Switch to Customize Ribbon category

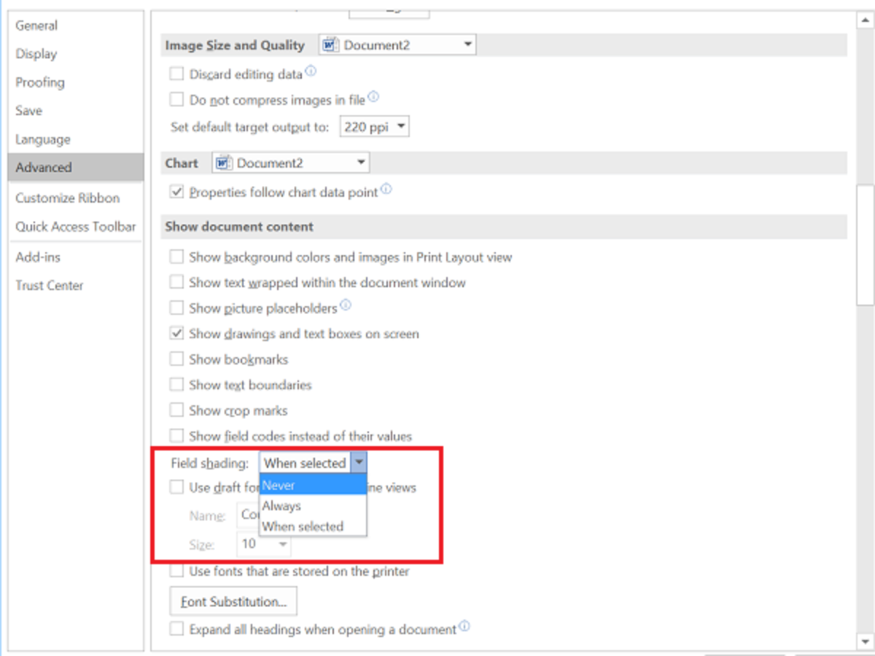pos(67,198)
